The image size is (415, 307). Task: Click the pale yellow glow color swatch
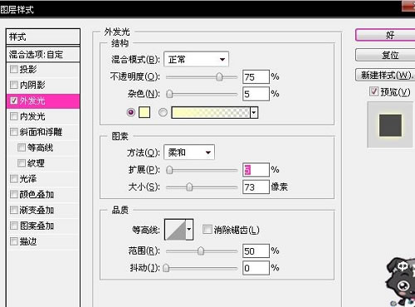point(144,112)
